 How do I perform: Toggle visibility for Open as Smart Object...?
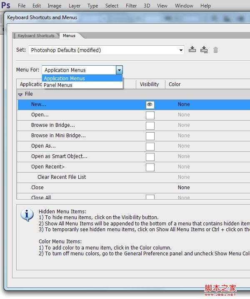point(150,157)
